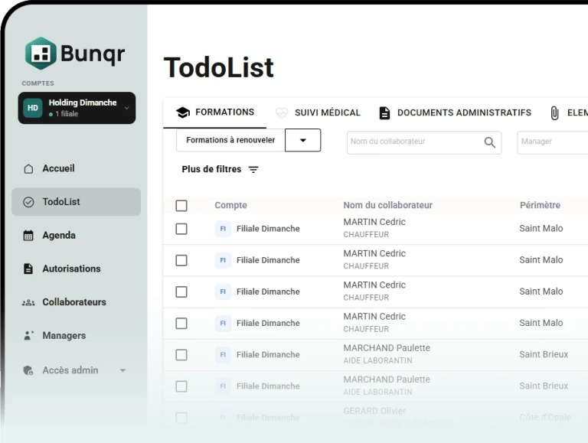Viewport: 588px width, 443px height.
Task: Click FI badge in first MARCHAND Paulette row
Action: pyautogui.click(x=223, y=354)
